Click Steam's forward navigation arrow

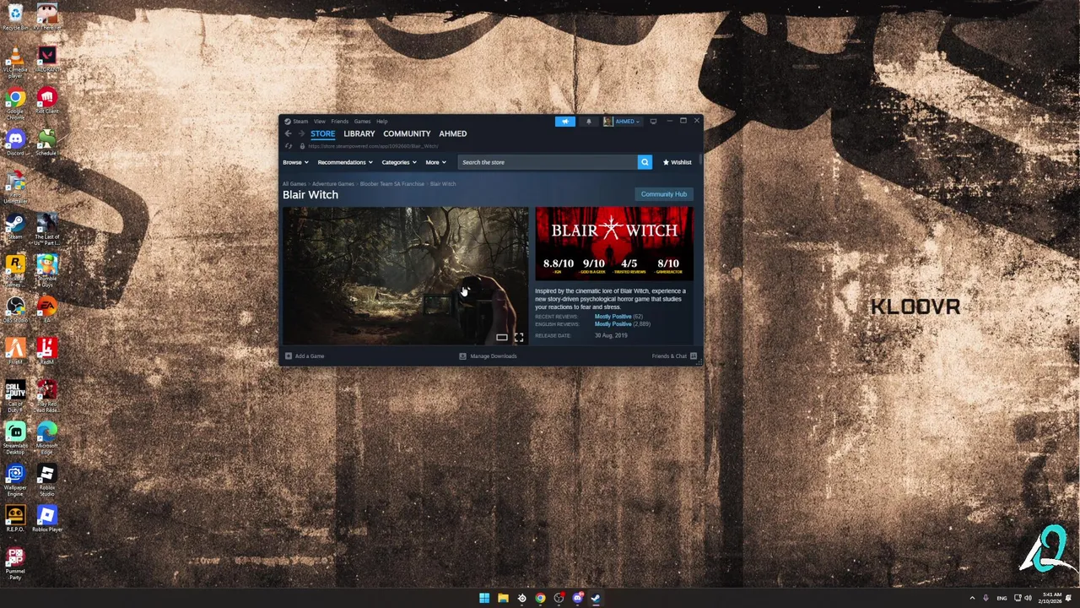(300, 133)
